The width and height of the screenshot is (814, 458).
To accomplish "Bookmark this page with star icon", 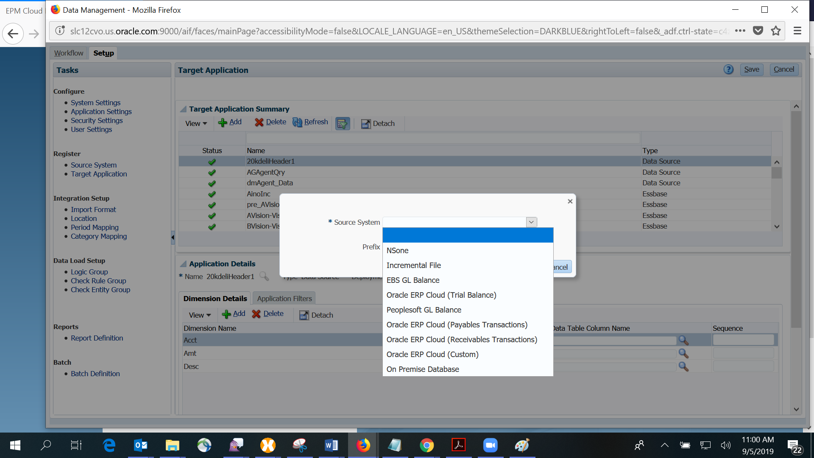I will click(x=776, y=31).
